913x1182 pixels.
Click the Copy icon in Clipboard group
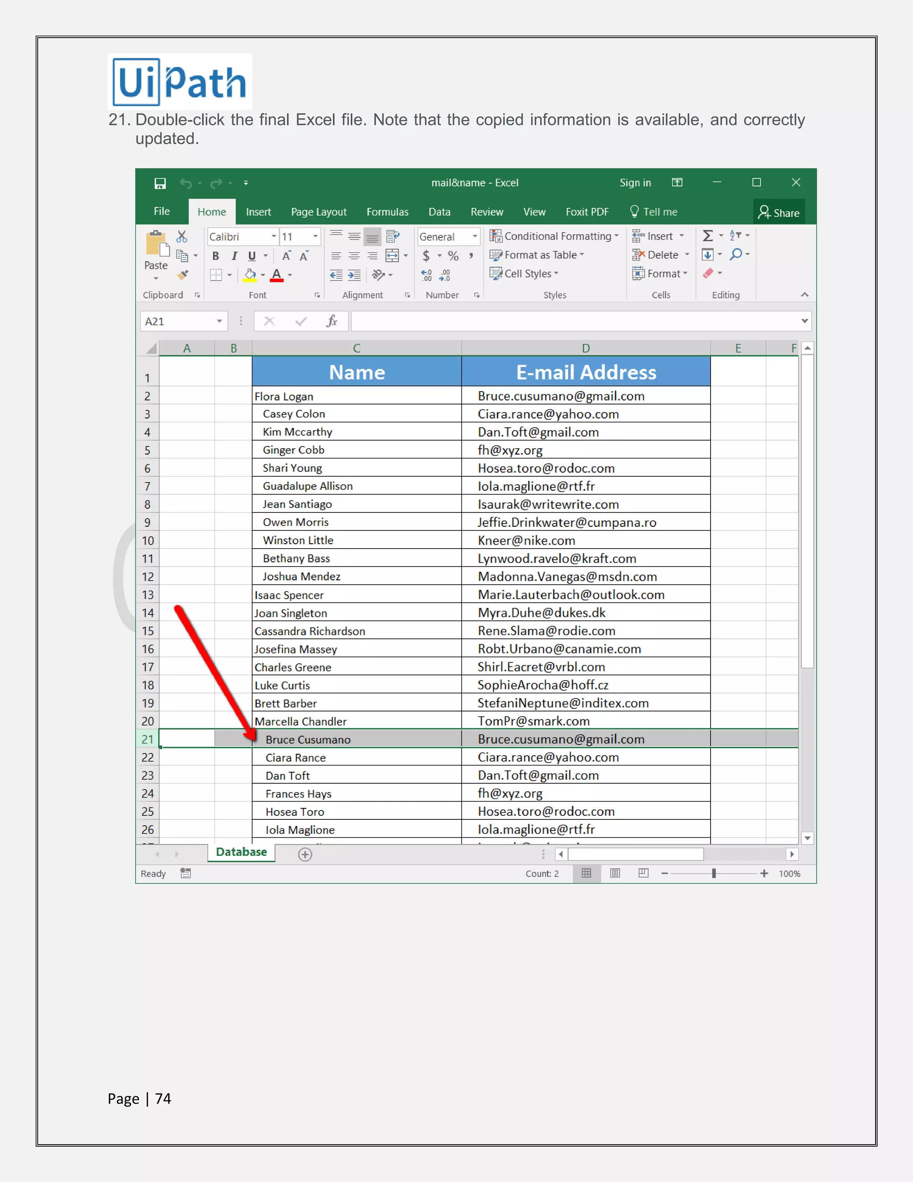(x=182, y=256)
